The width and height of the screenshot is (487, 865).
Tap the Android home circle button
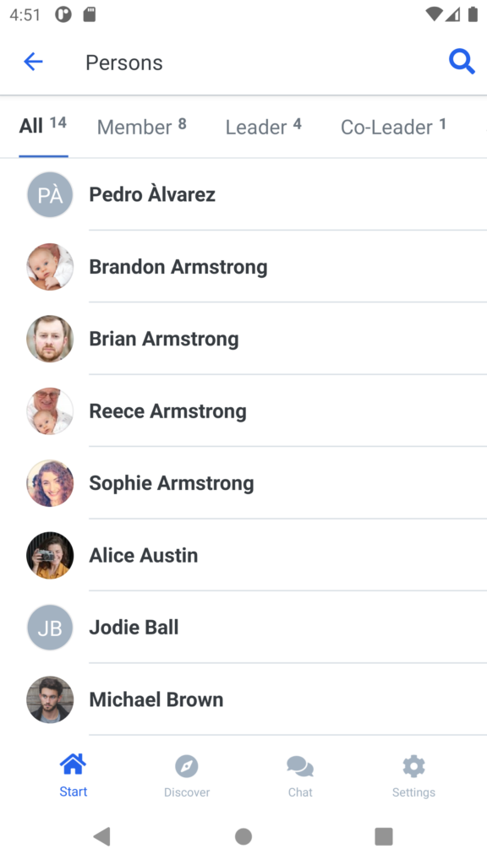click(x=243, y=836)
